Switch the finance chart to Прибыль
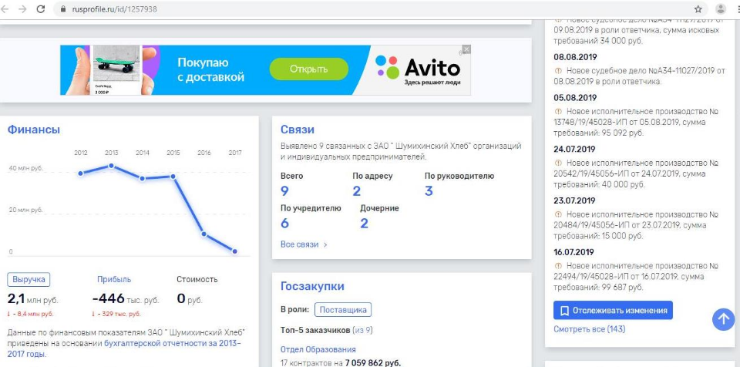 tap(114, 279)
